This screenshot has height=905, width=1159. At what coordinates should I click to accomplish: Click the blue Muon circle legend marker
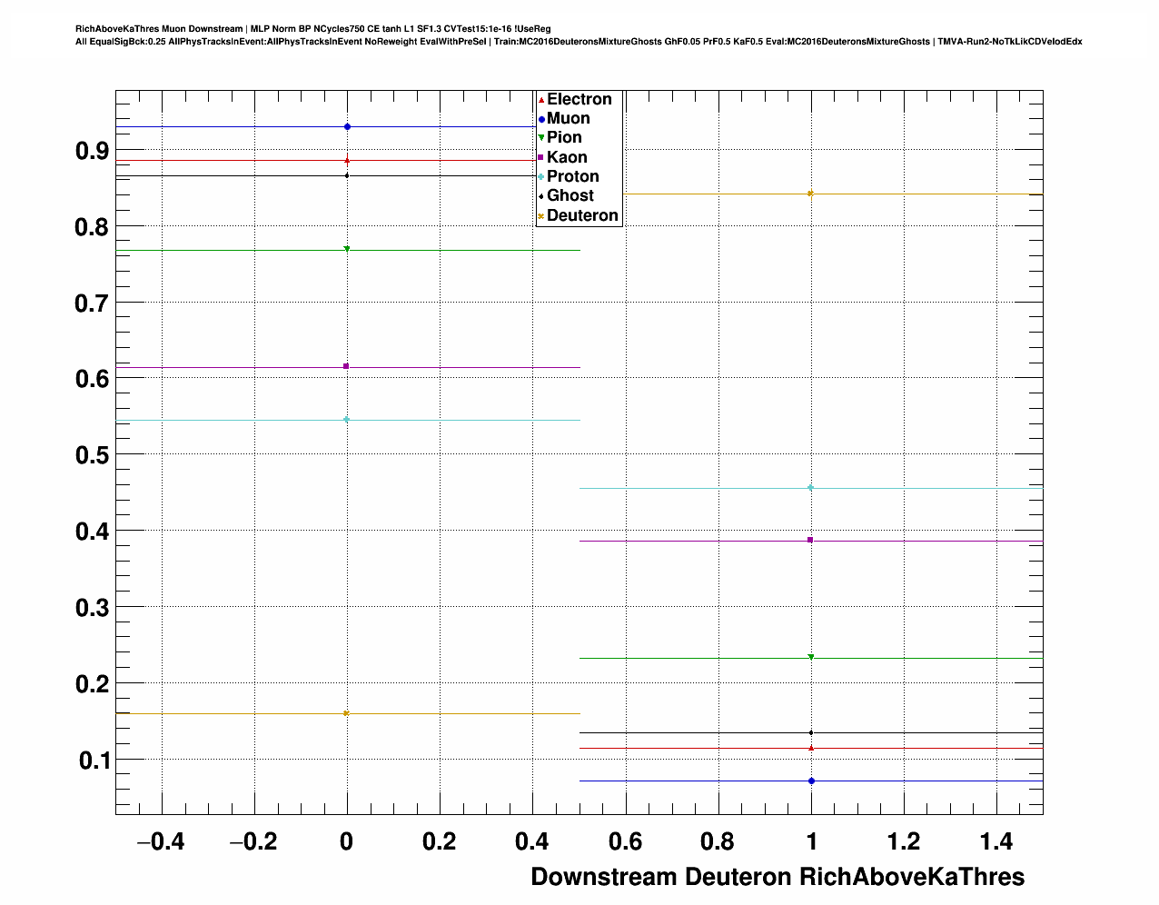pos(541,119)
